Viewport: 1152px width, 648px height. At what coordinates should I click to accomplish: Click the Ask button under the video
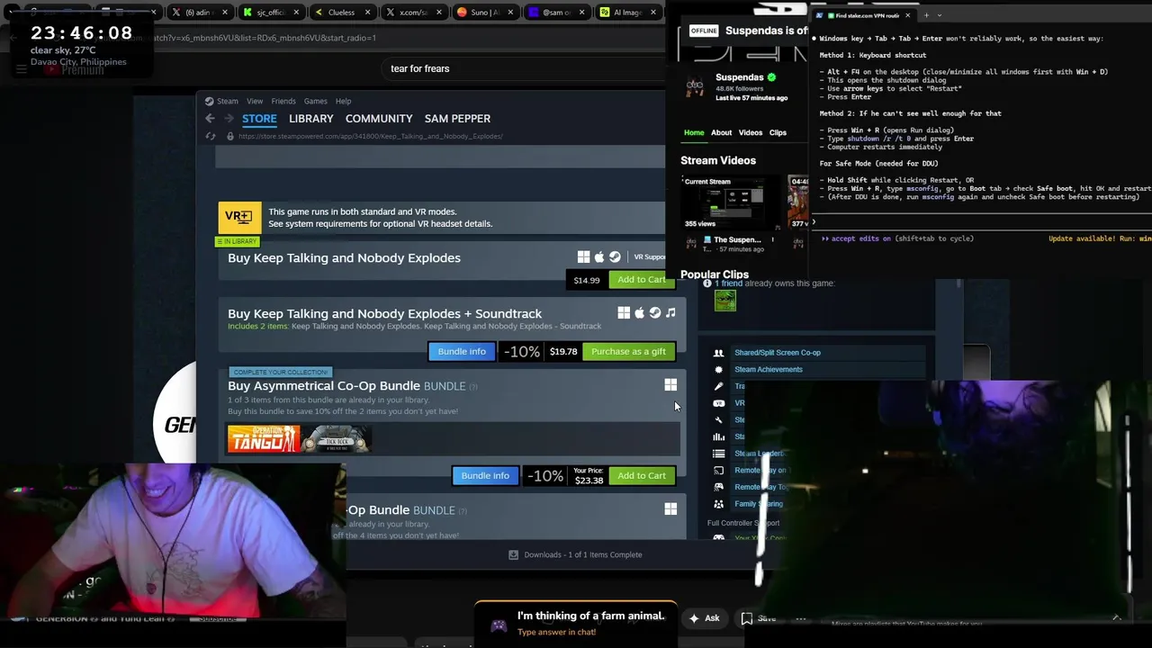click(x=704, y=618)
